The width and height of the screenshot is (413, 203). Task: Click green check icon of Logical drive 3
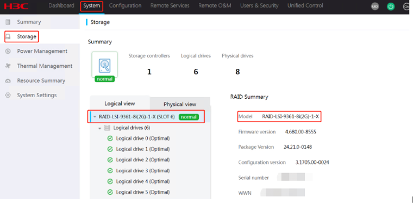pyautogui.click(x=110, y=170)
